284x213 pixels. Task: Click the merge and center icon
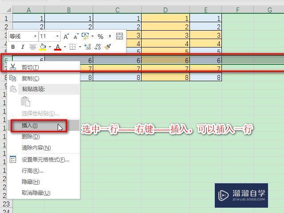(x=119, y=36)
